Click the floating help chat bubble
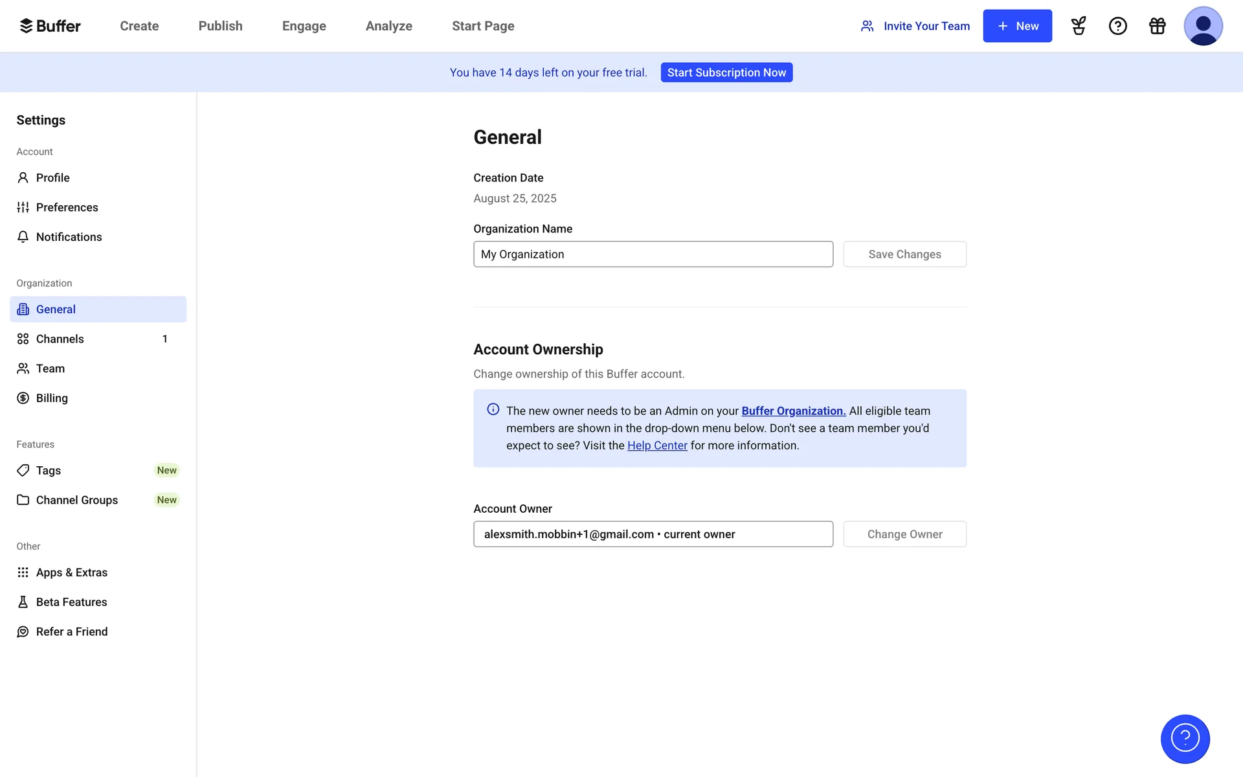This screenshot has width=1243, height=777. tap(1185, 739)
